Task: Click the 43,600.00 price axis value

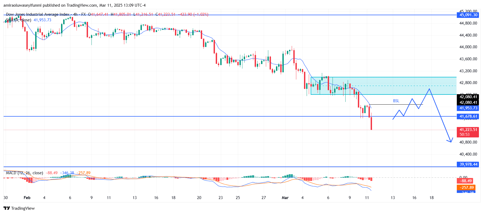Action: click(468, 59)
